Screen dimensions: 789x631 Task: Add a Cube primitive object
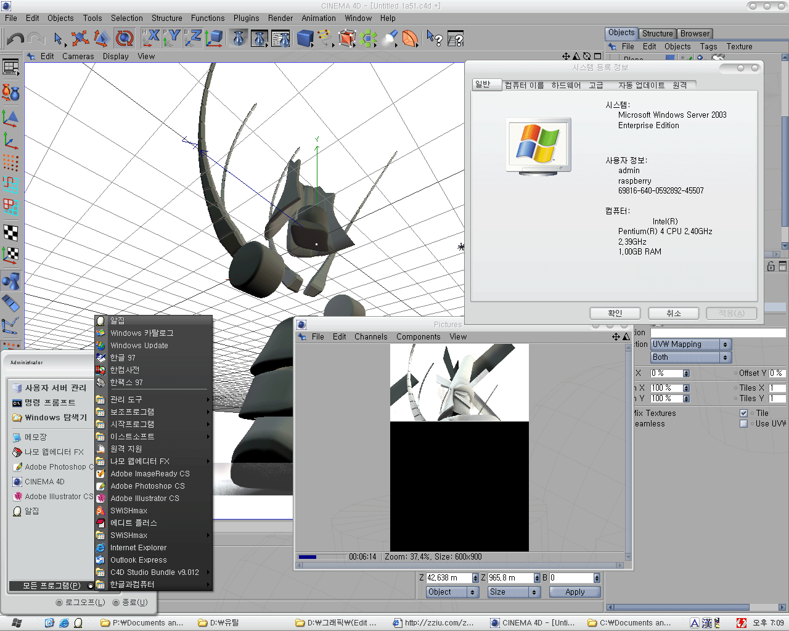click(x=305, y=39)
